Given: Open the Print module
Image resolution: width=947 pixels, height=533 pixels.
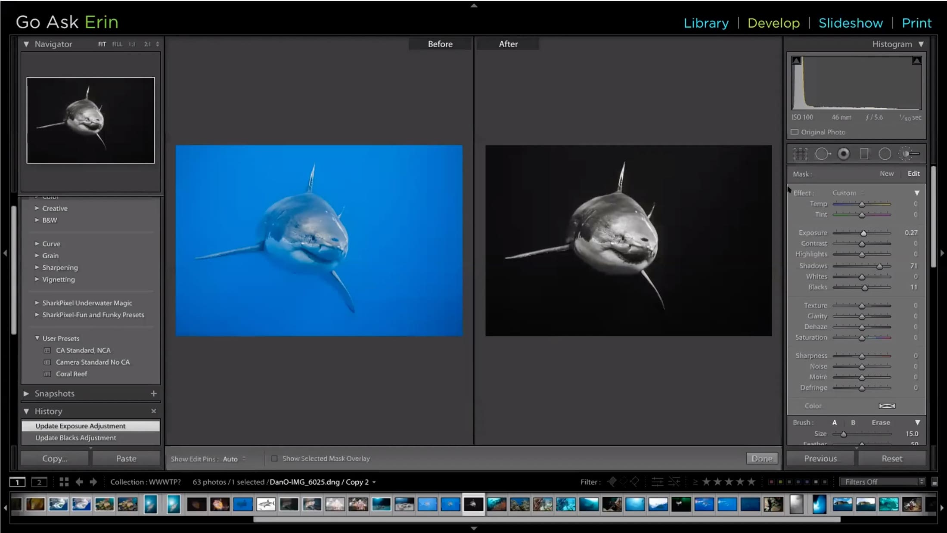Looking at the screenshot, I should click(917, 23).
